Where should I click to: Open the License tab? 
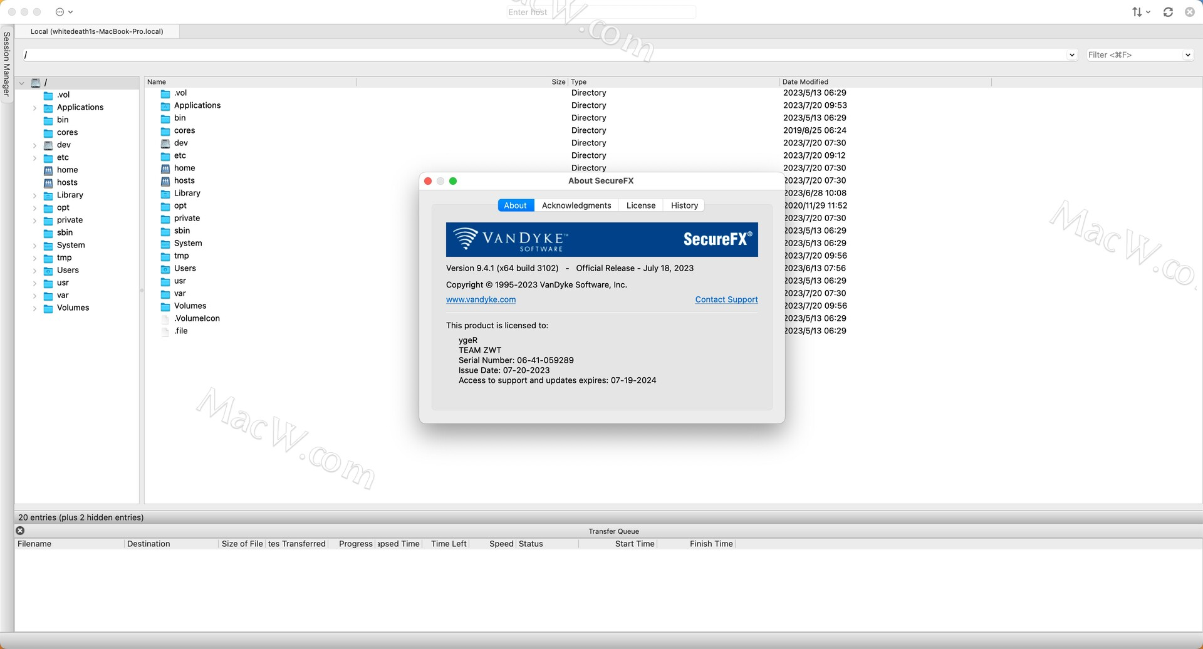coord(641,205)
